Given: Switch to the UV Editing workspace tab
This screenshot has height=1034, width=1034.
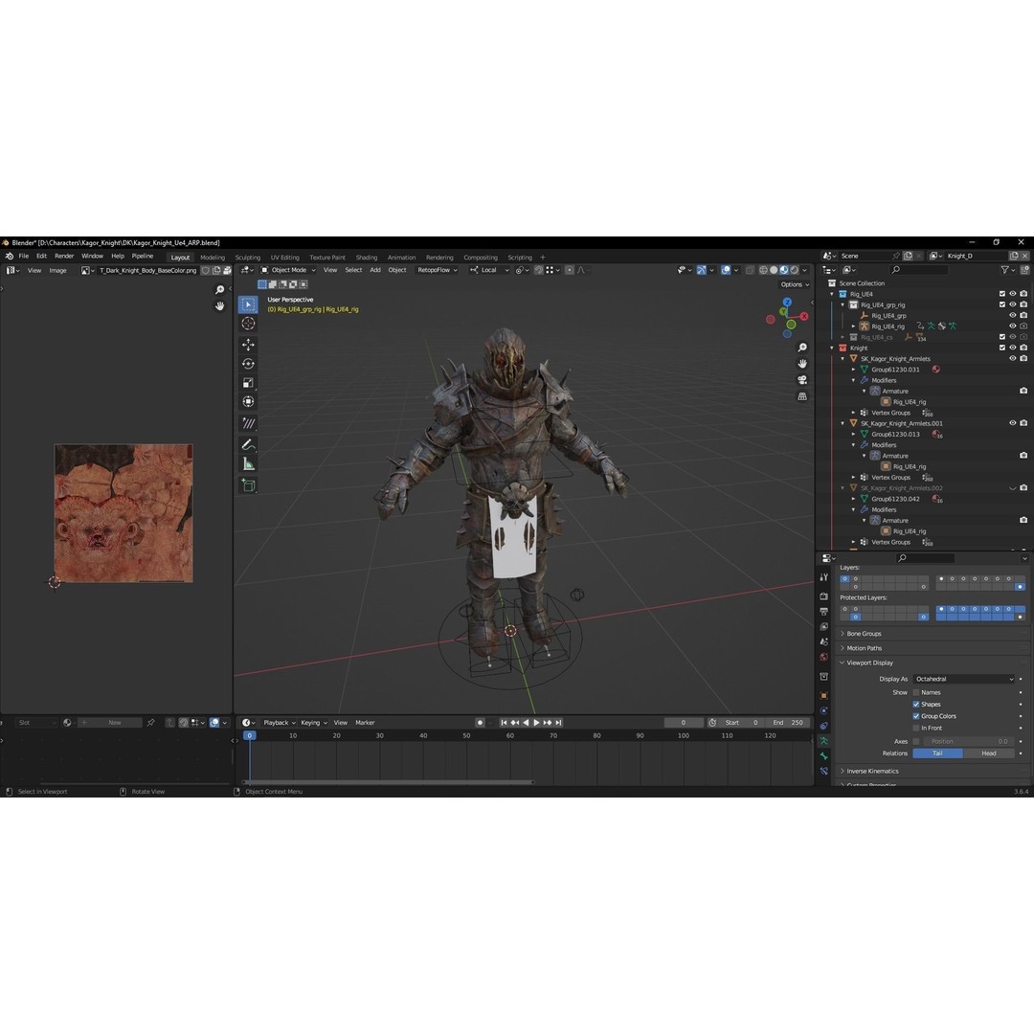Looking at the screenshot, I should [285, 258].
